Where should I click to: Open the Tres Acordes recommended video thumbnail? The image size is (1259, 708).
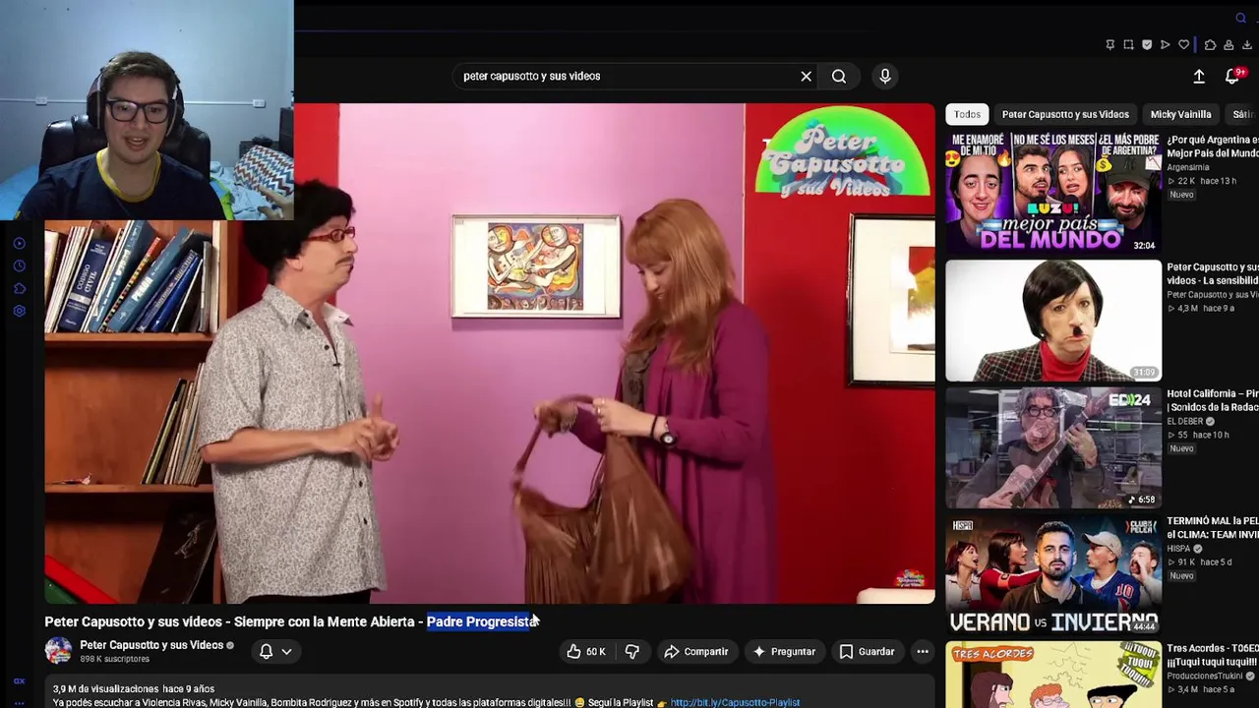point(1053,676)
